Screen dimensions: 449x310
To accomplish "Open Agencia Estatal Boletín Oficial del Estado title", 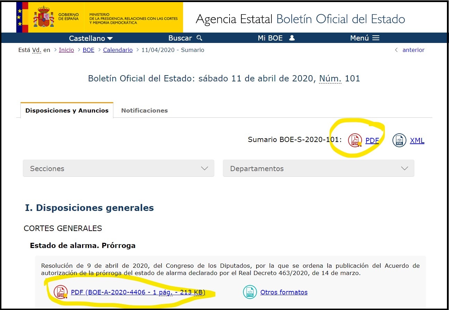I will pos(300,19).
